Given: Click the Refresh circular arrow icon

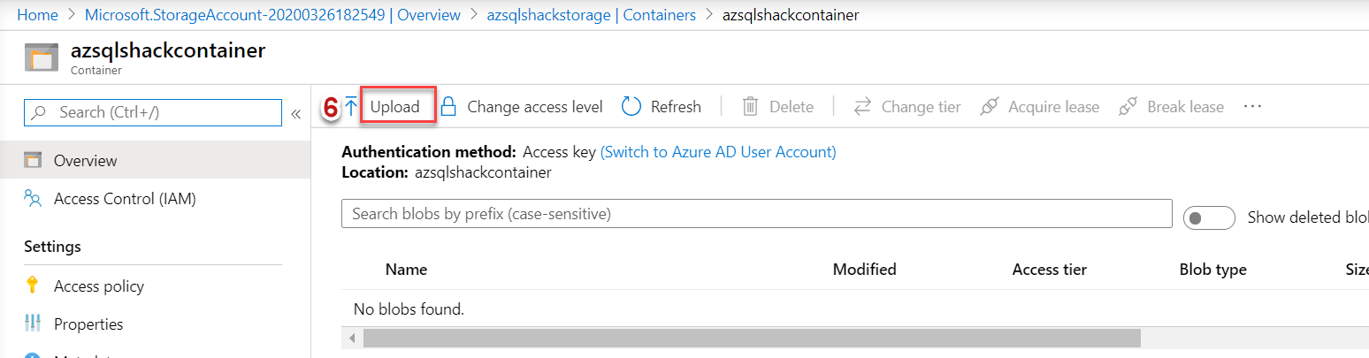Looking at the screenshot, I should coord(631,107).
